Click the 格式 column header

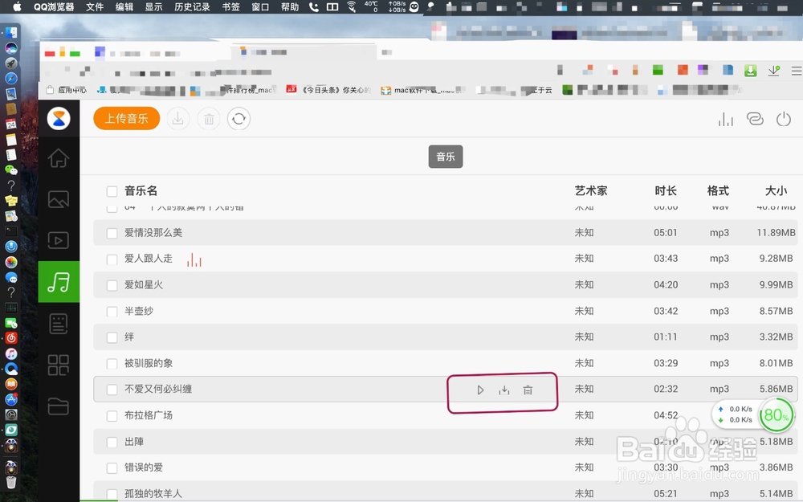(718, 191)
